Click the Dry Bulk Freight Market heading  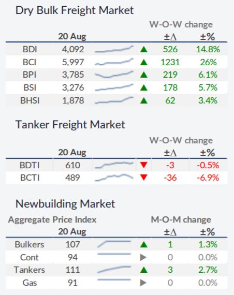(x=75, y=10)
